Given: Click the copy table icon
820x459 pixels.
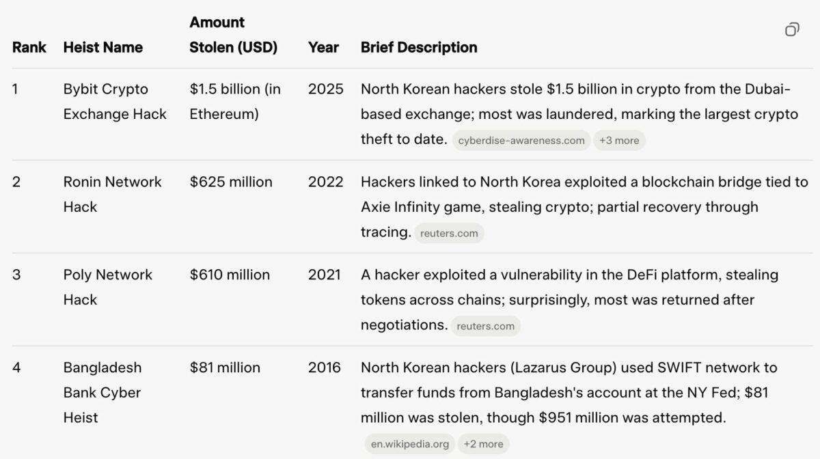Looking at the screenshot, I should (x=792, y=29).
